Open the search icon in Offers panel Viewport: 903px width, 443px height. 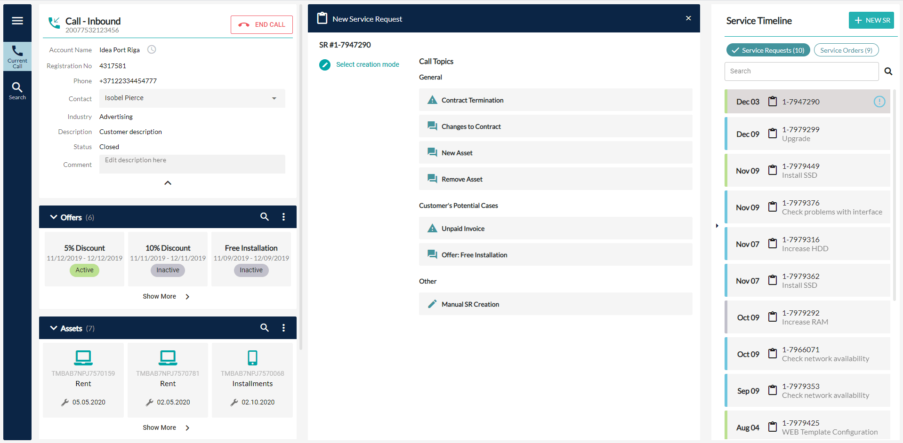click(264, 217)
